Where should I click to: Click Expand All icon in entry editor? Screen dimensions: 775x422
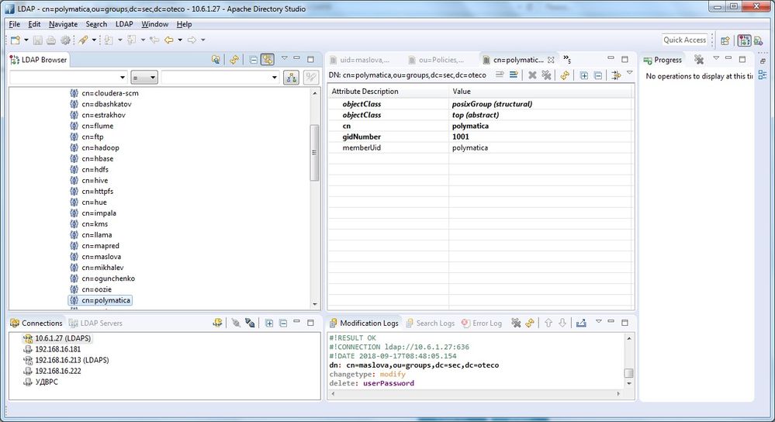pyautogui.click(x=583, y=75)
